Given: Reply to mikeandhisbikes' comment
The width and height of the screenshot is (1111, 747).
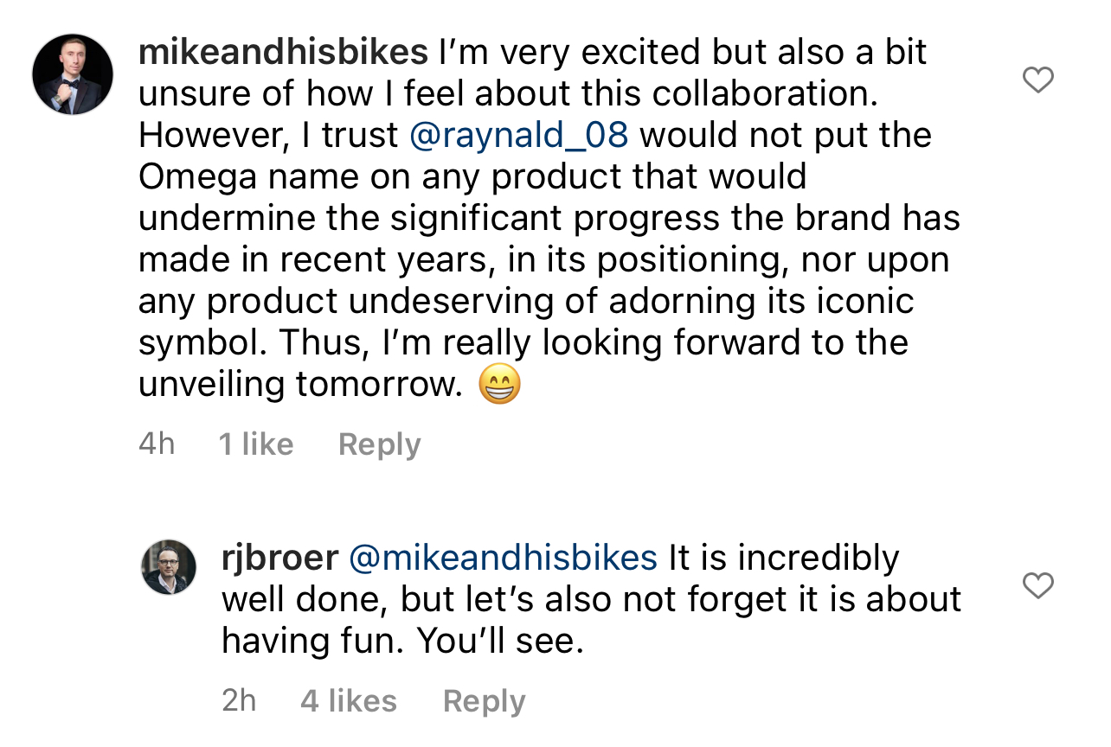Looking at the screenshot, I should tap(379, 444).
